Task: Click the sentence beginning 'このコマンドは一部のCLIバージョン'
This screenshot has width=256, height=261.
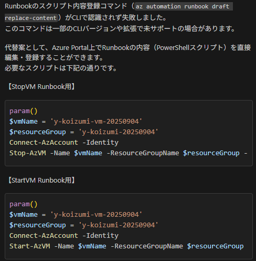Action: click(x=120, y=28)
